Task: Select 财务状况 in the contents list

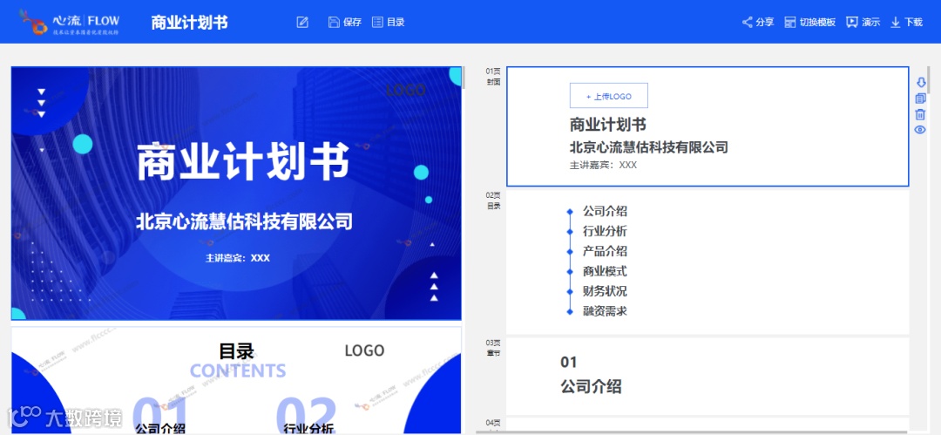Action: (x=605, y=291)
